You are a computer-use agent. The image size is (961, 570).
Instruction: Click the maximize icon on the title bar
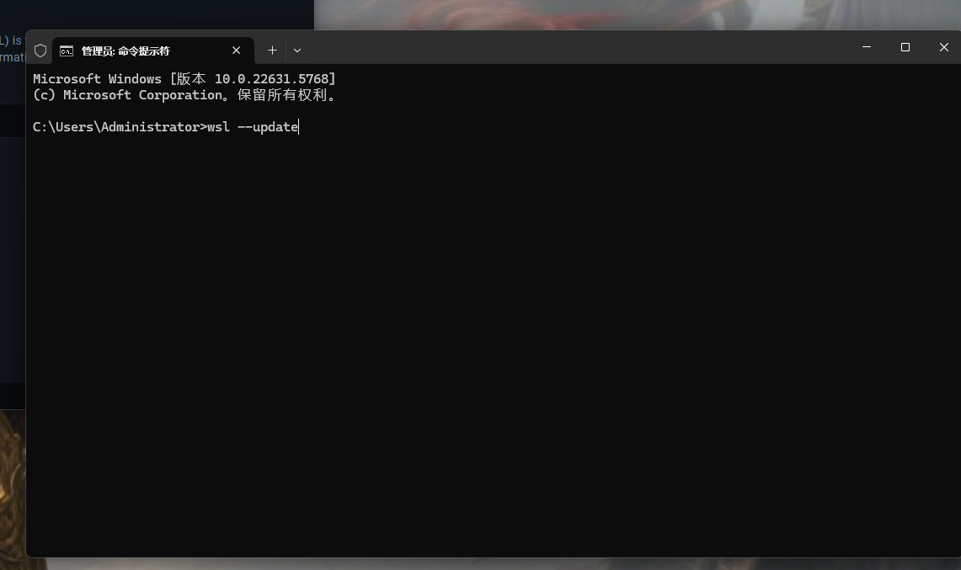pos(905,47)
